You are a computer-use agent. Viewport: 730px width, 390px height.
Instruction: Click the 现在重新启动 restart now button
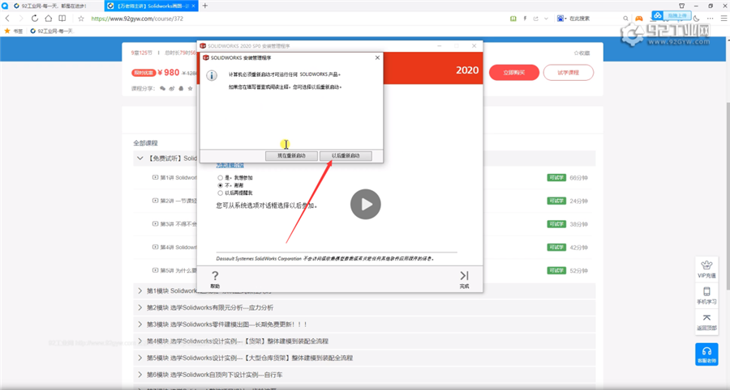pyautogui.click(x=291, y=156)
